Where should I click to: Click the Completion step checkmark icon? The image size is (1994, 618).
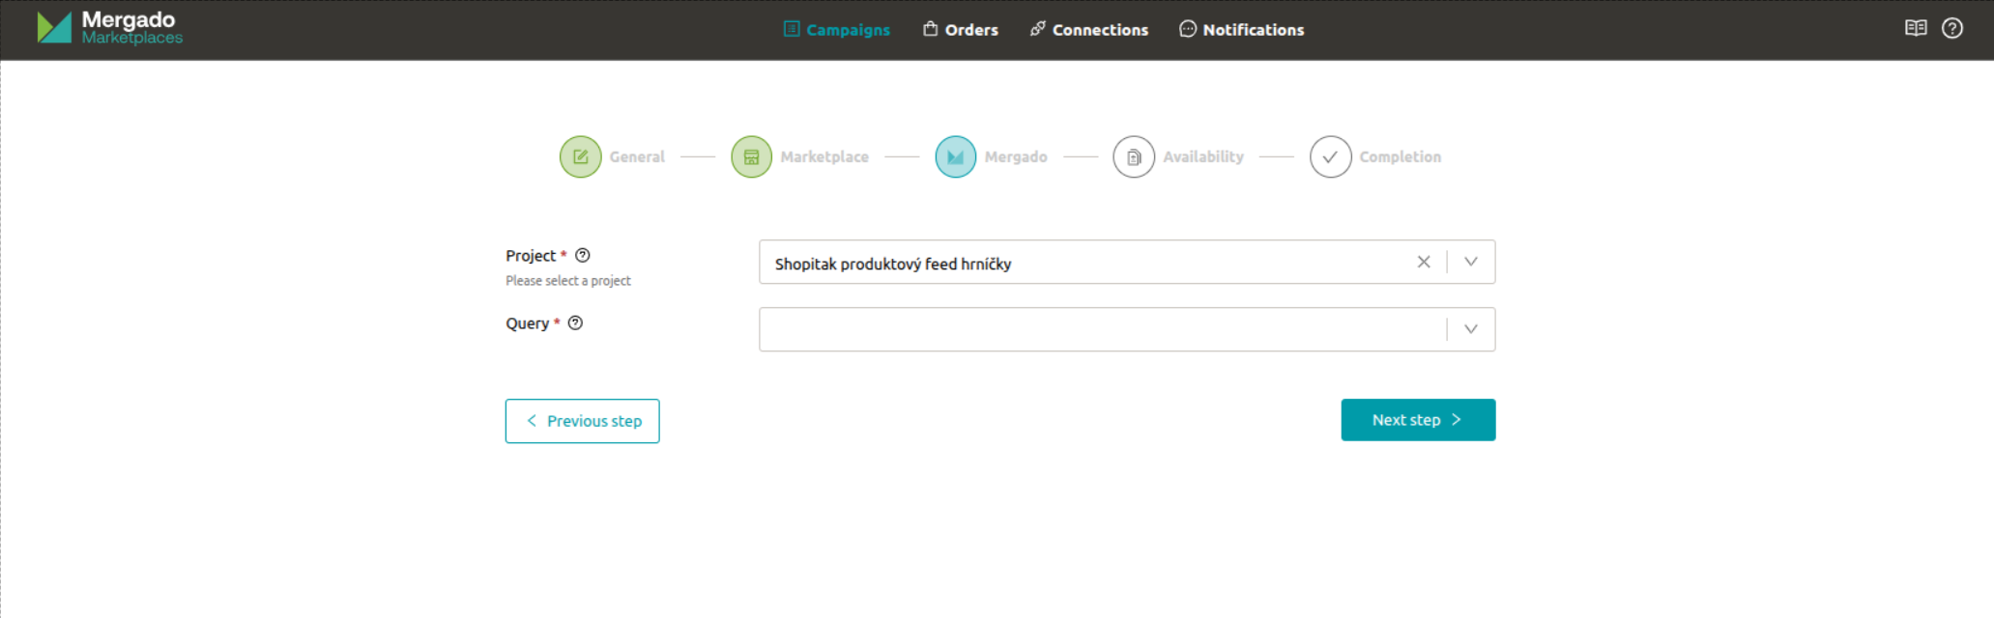tap(1330, 156)
